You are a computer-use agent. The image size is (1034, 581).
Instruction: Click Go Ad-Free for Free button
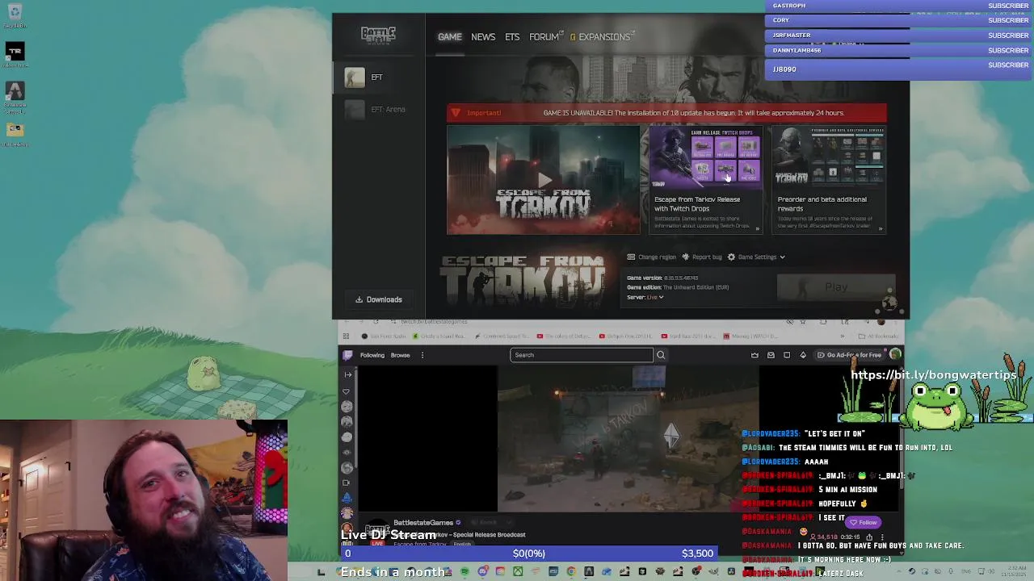pos(848,355)
